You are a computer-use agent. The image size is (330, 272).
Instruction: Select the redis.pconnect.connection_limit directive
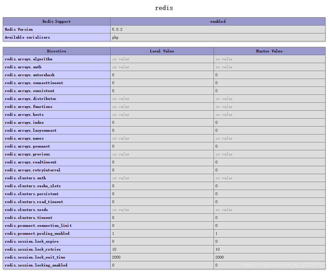[x=38, y=225]
